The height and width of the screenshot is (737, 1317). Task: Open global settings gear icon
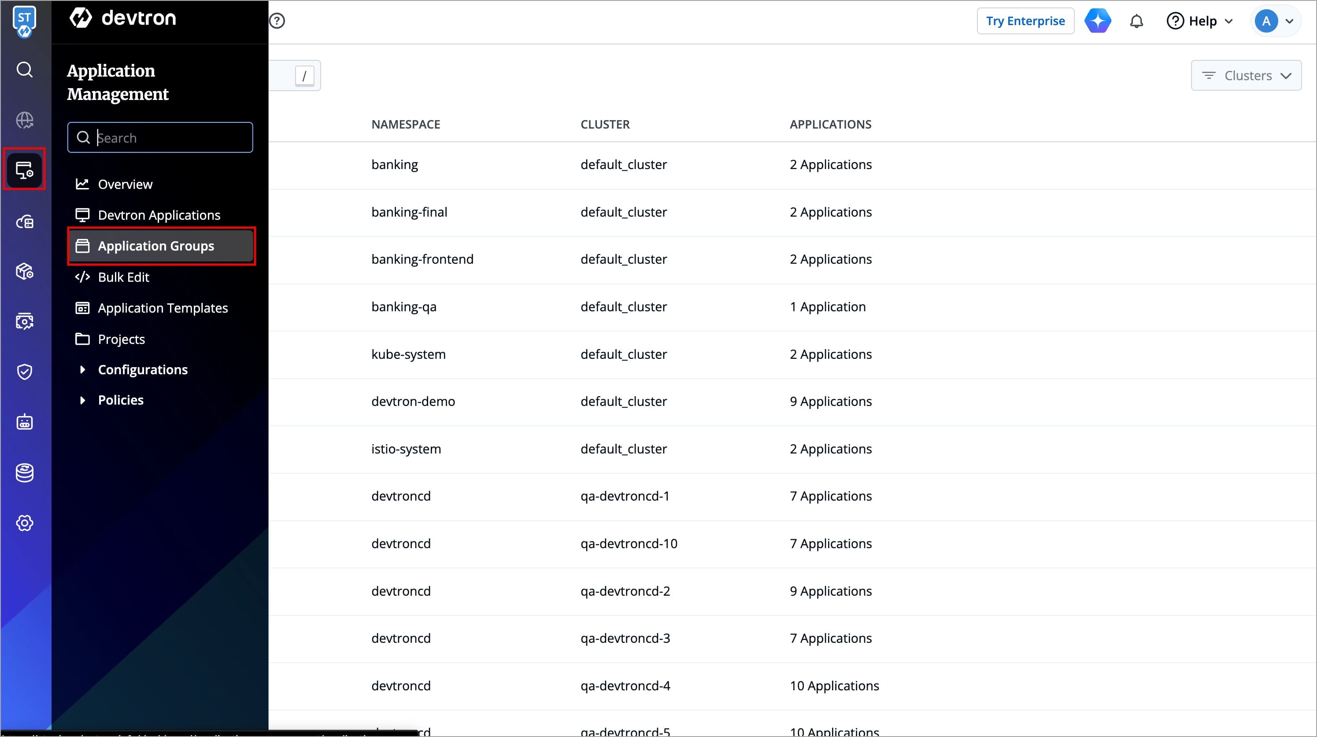tap(25, 523)
